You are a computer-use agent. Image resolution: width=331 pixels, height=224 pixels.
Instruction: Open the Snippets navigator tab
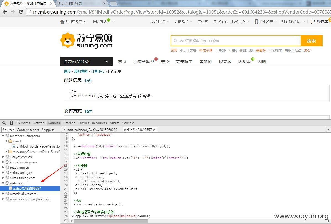click(x=48, y=130)
